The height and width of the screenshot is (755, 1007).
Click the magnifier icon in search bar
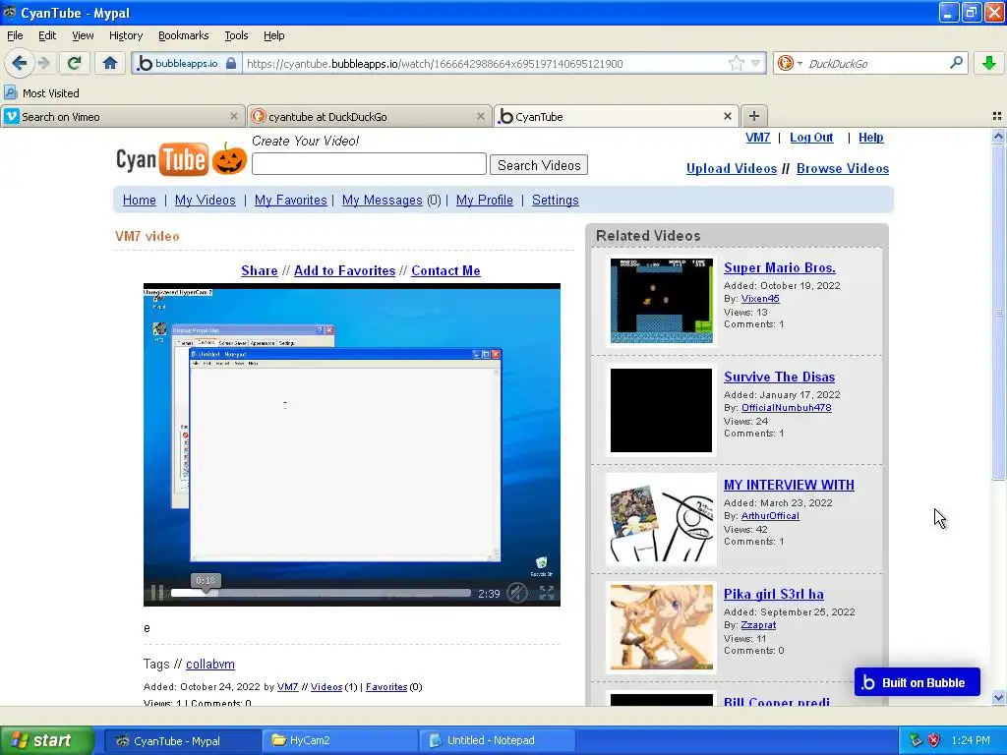point(956,63)
